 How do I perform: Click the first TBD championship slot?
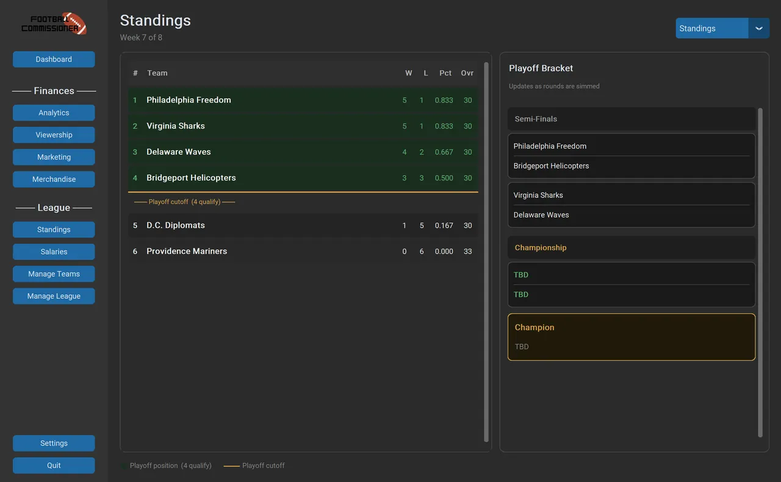pos(521,275)
